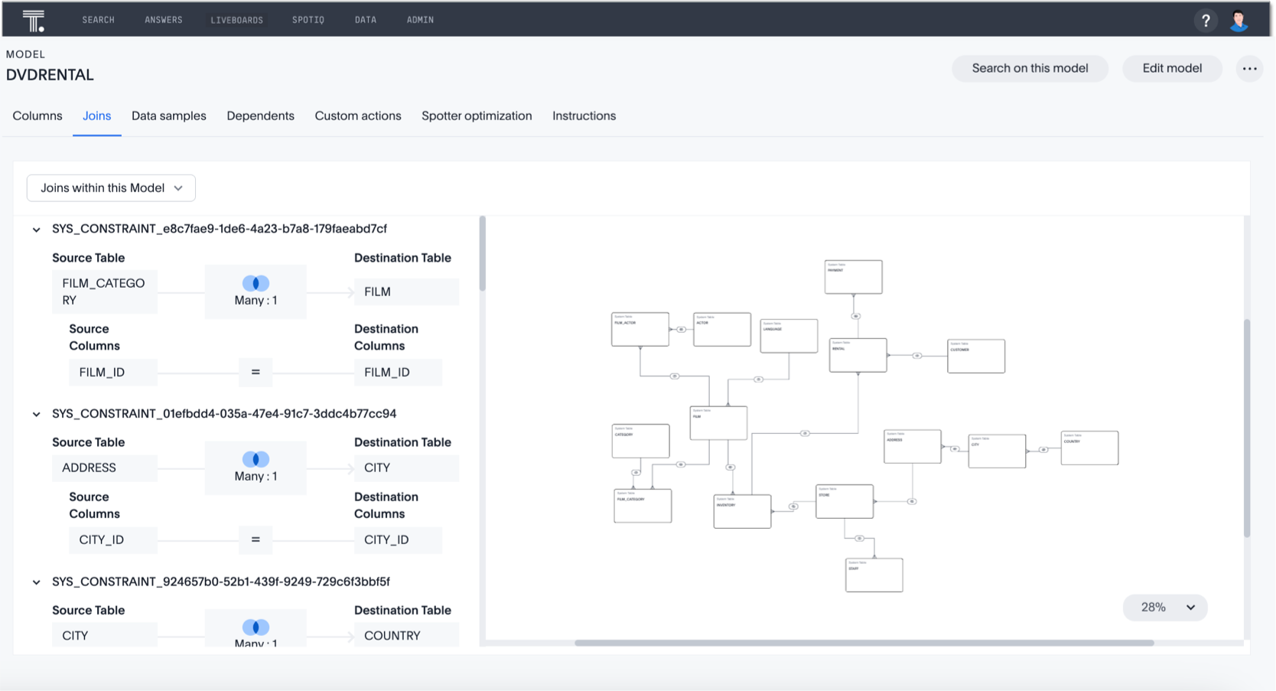Image resolution: width=1276 pixels, height=691 pixels.
Task: Open the 28% zoom level dropdown
Action: (x=1164, y=607)
